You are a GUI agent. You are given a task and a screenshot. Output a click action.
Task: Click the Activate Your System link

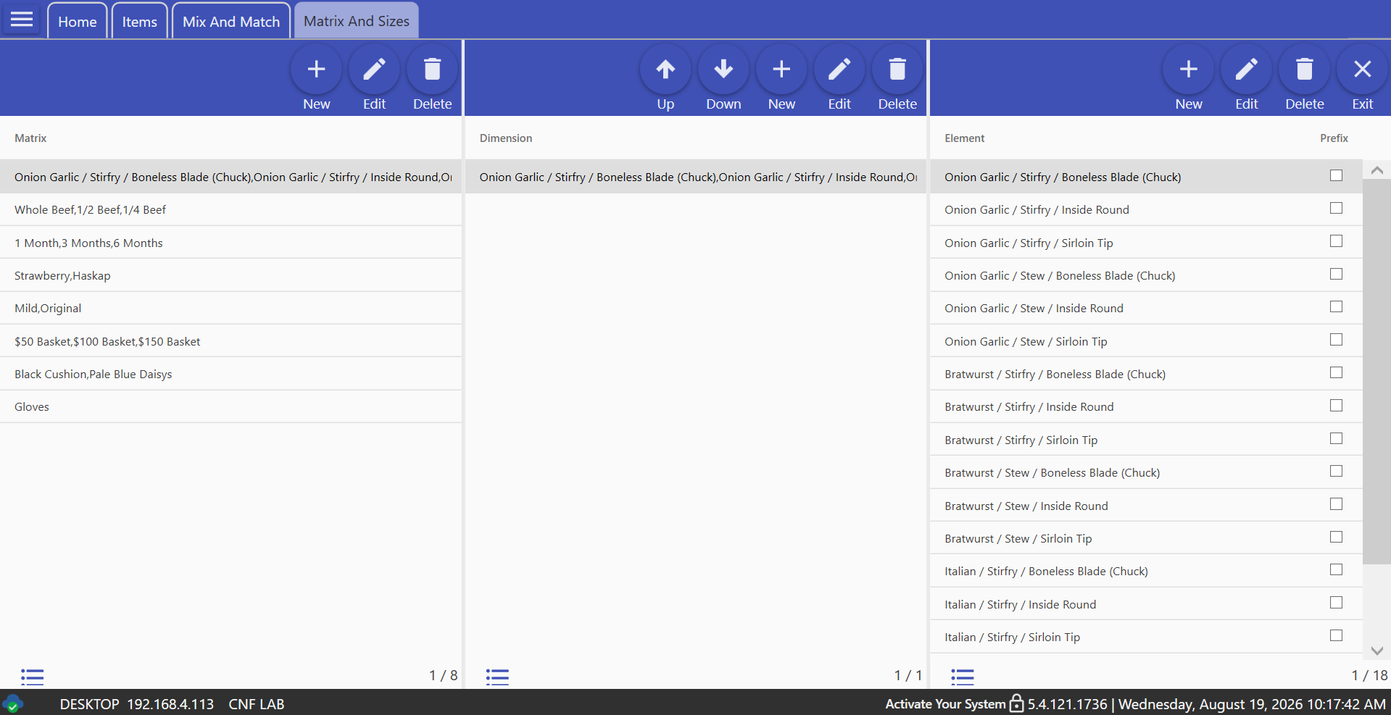(945, 704)
